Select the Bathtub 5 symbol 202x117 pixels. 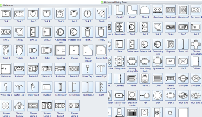point(74,69)
